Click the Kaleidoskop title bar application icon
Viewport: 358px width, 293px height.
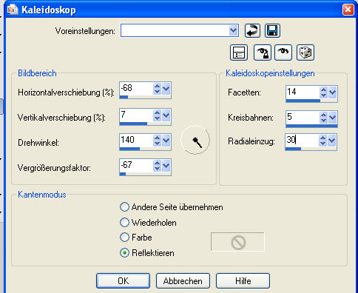(13, 10)
